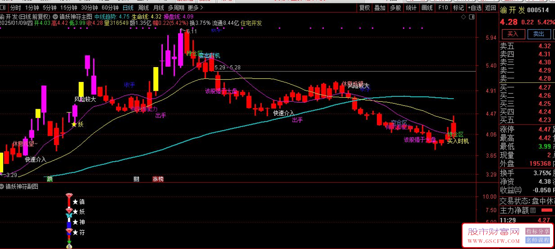Click the 3.29 low price label
The height and width of the screenshot is (249, 555).
tap(11, 175)
